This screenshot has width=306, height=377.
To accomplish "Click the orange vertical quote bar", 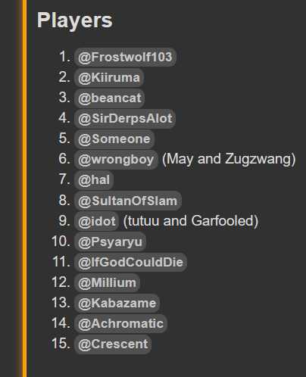I will coord(24,188).
